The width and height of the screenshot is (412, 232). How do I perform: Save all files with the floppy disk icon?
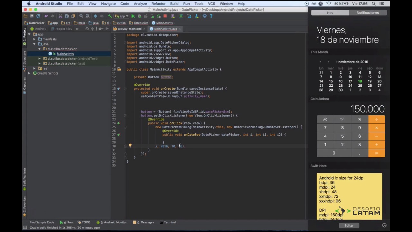click(x=32, y=16)
